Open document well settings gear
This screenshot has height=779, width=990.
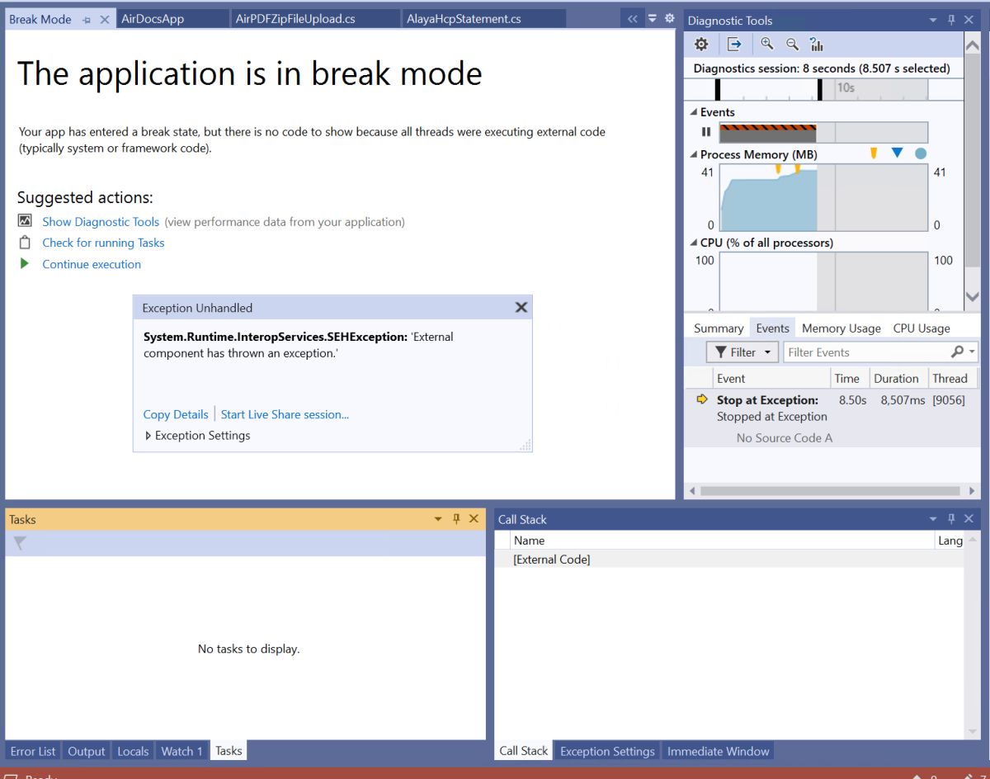pyautogui.click(x=670, y=18)
